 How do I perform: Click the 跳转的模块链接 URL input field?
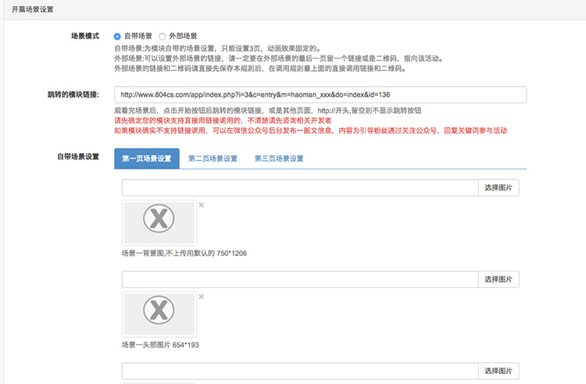(320, 94)
